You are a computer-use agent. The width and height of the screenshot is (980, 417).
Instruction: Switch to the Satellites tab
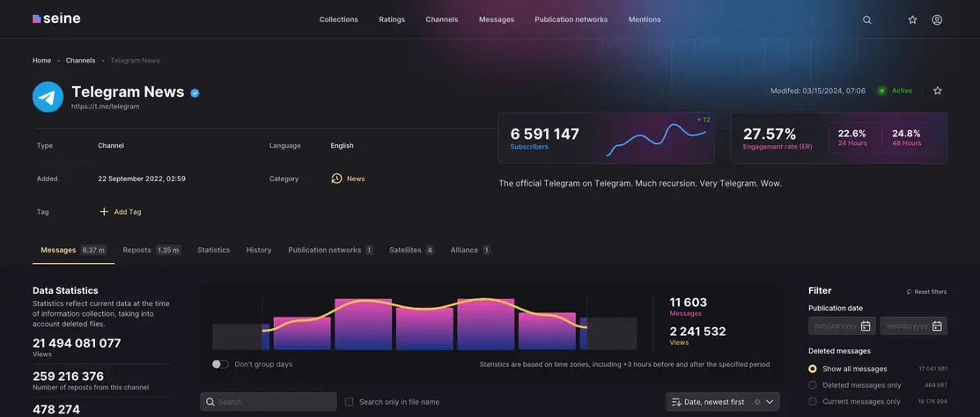412,250
